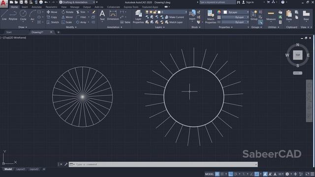The width and height of the screenshot is (315, 177).
Task: Switch to the Layout1 tab
Action: click(x=21, y=169)
